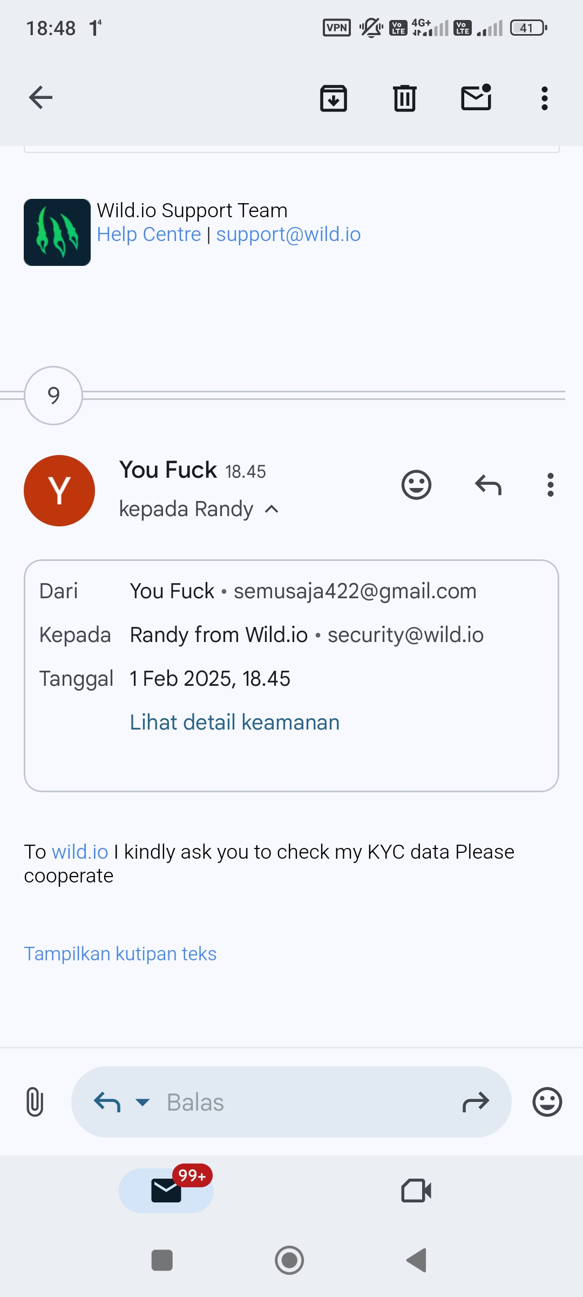Image resolution: width=583 pixels, height=1297 pixels.
Task: Delete the email with trash icon
Action: (404, 98)
